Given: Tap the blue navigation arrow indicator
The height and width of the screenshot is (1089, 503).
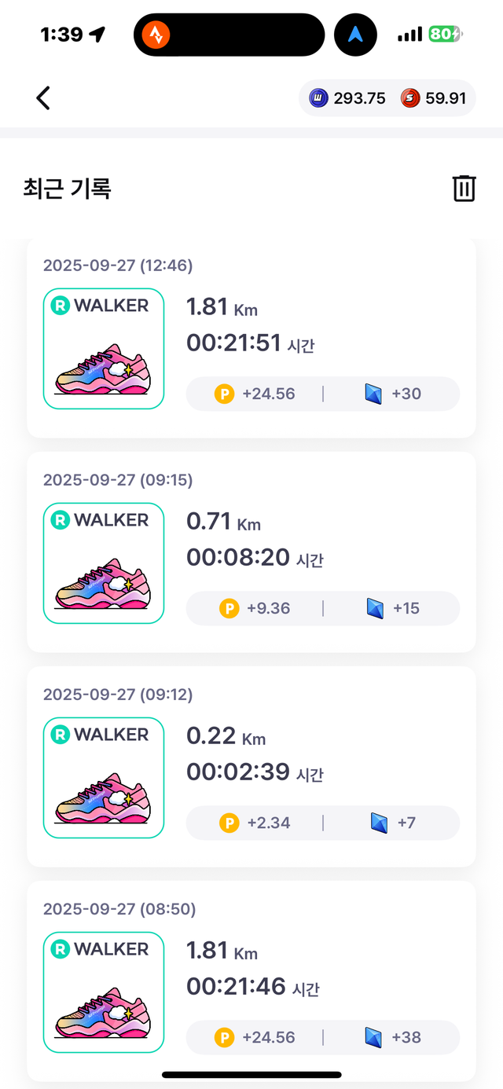Looking at the screenshot, I should (355, 35).
